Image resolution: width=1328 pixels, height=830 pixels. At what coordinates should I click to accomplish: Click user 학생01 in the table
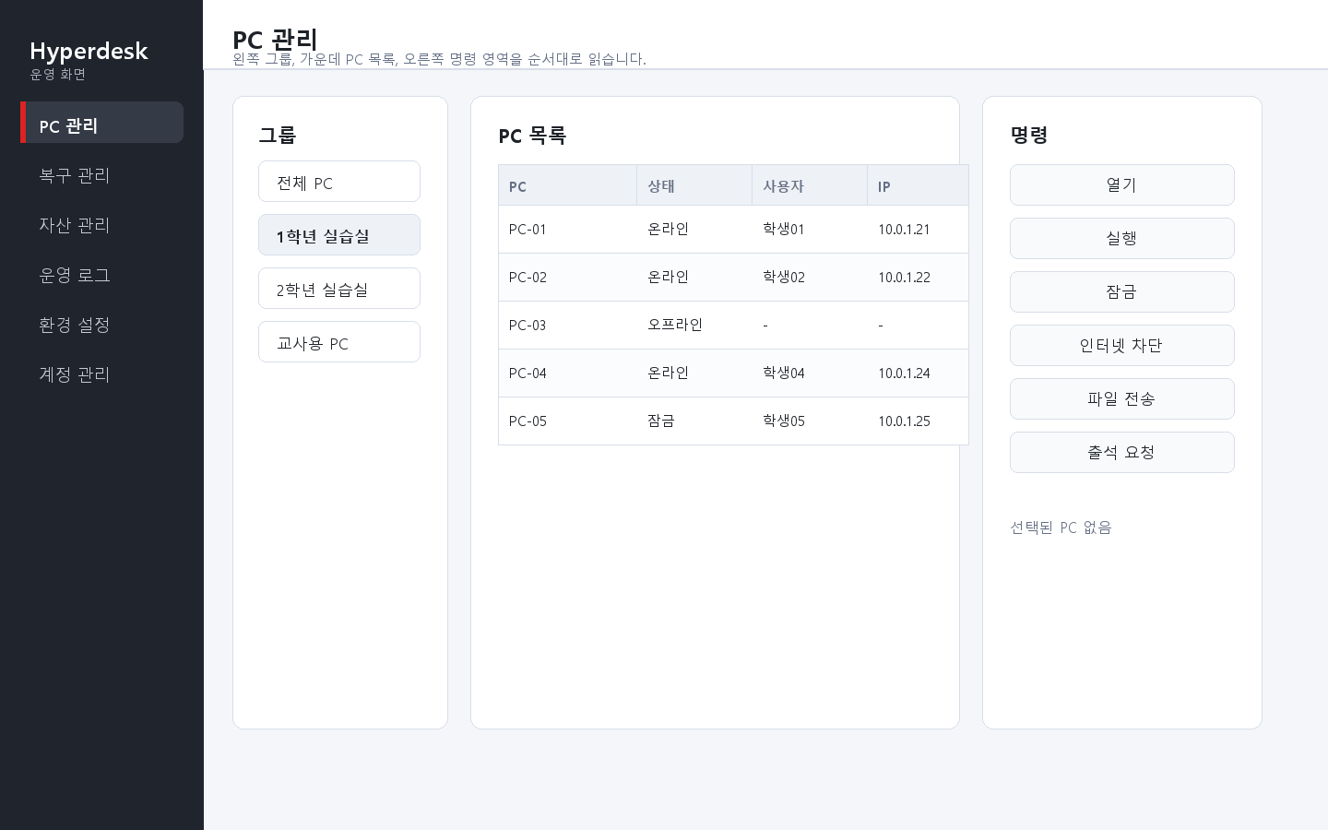(784, 229)
